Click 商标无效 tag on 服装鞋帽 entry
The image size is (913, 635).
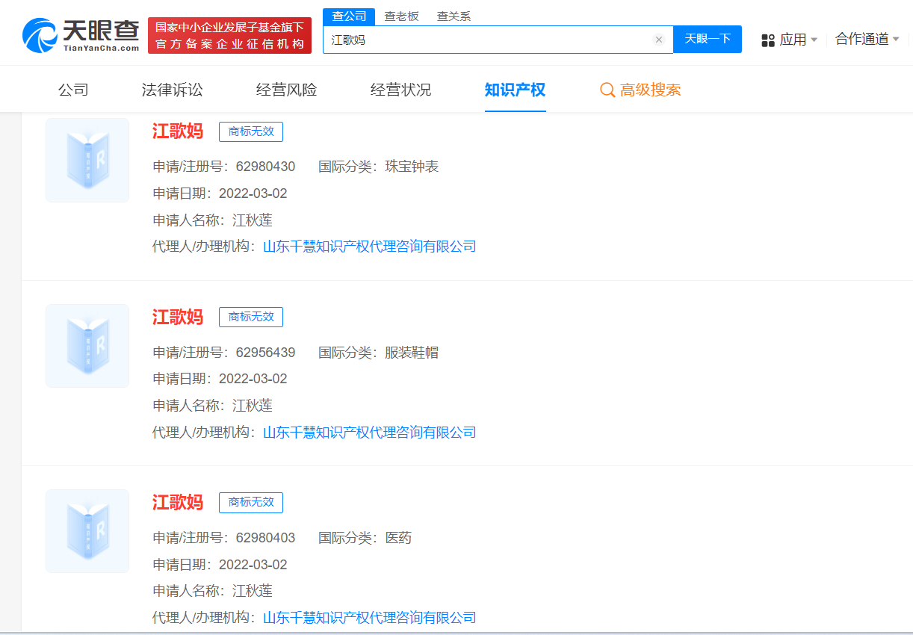tap(251, 317)
